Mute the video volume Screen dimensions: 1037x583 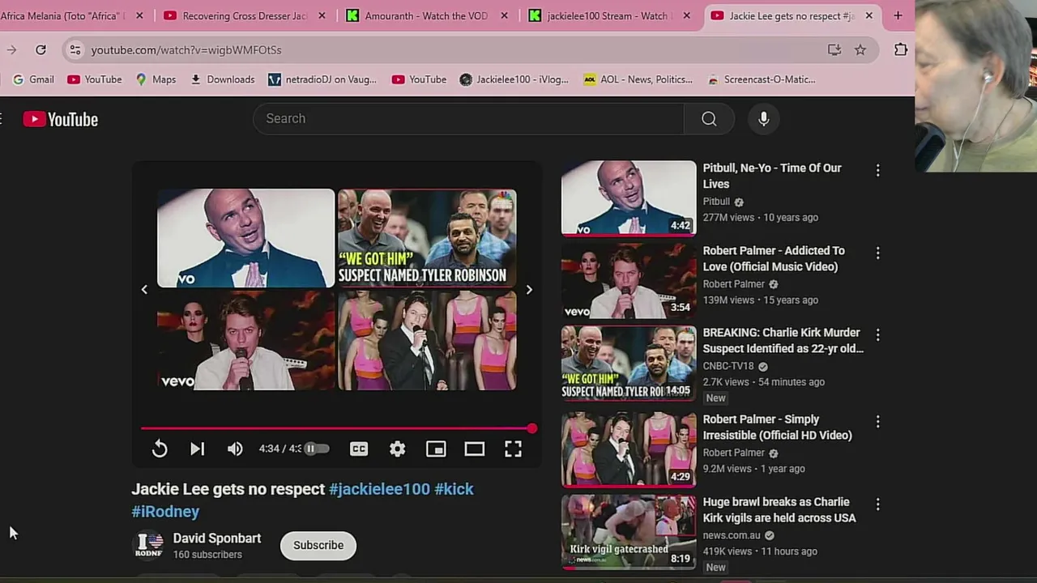click(x=235, y=449)
